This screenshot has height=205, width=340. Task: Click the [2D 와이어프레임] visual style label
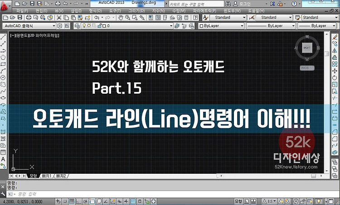click(44, 35)
